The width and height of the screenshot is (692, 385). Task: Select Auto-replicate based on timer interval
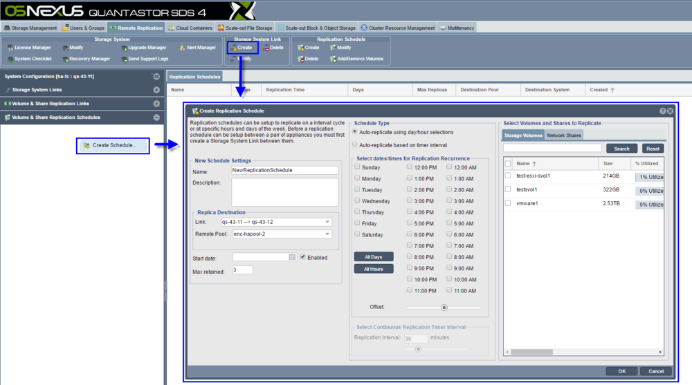[355, 144]
